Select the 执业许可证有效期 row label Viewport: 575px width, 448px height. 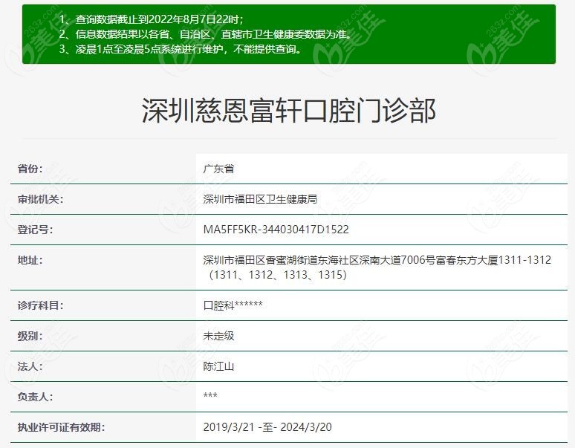[61, 427]
